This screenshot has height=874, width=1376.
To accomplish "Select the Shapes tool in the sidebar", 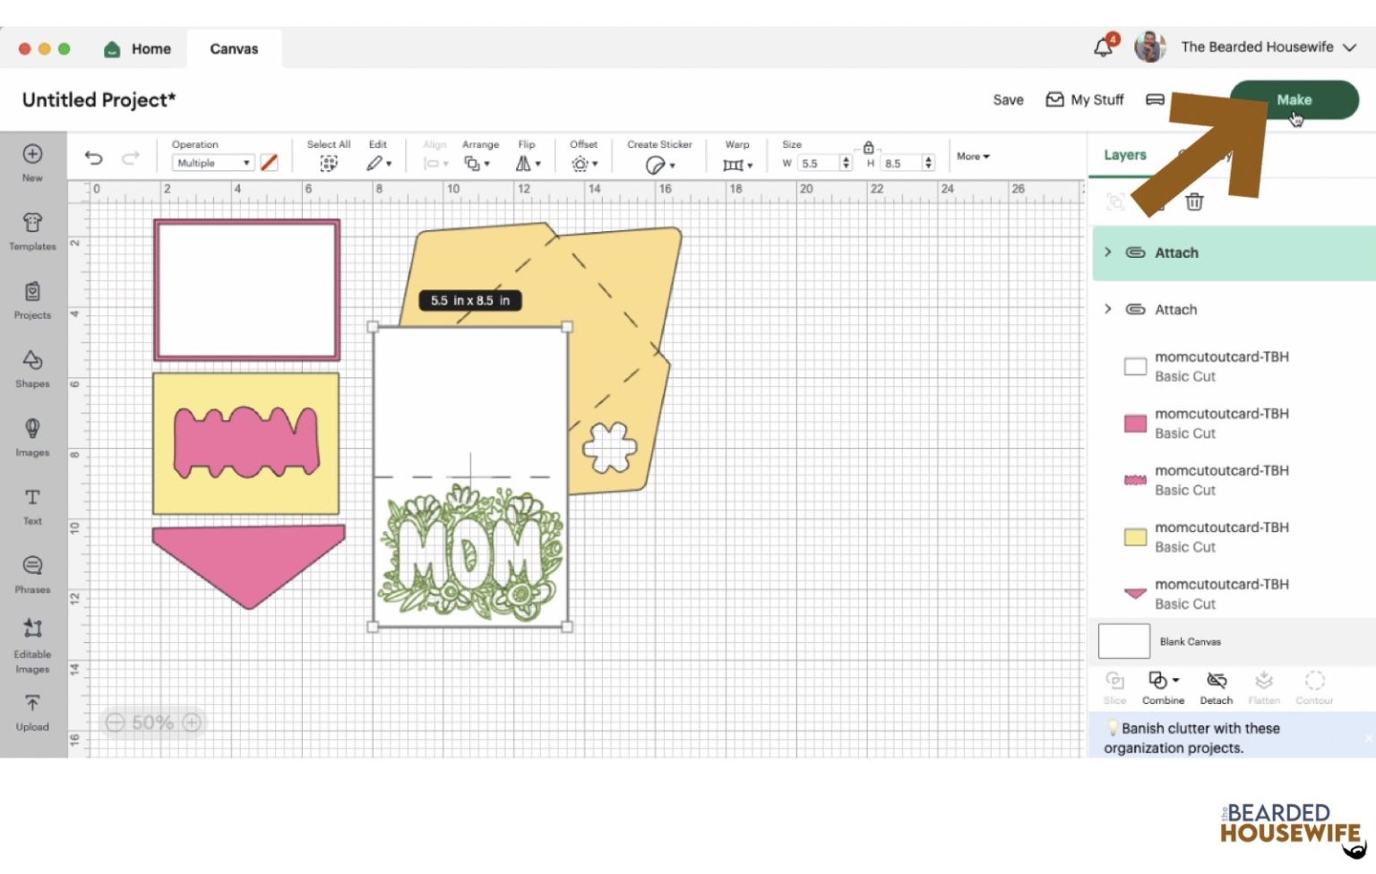I will click(32, 367).
